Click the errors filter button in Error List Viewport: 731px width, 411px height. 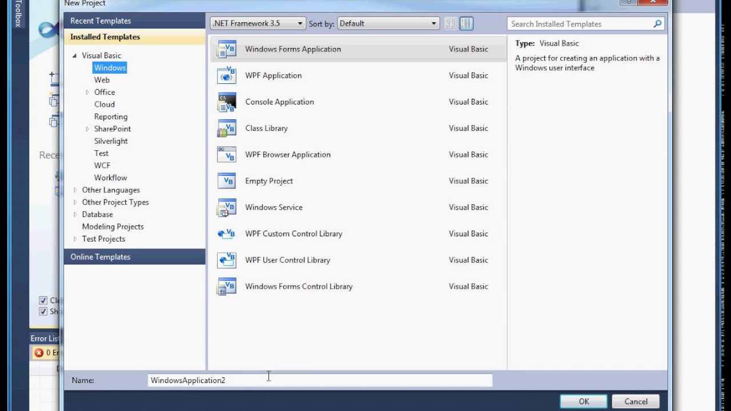pyautogui.click(x=46, y=353)
